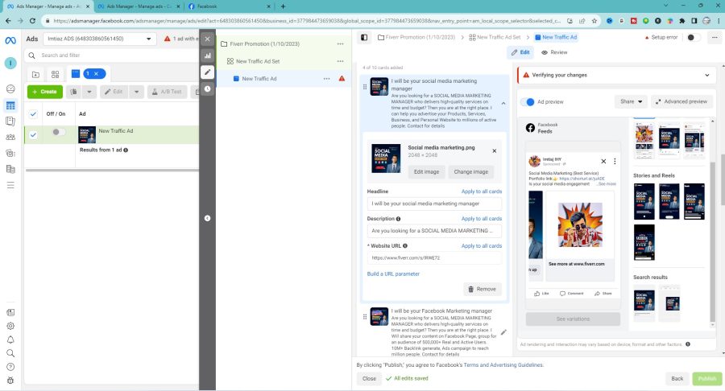Image resolution: width=725 pixels, height=391 pixels.
Task: Open the duplicate options dropdown arrow
Action: click(x=89, y=92)
